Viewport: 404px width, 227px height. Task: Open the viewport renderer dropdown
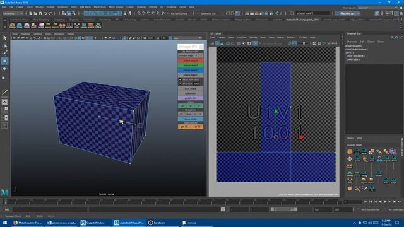pyautogui.click(x=187, y=38)
